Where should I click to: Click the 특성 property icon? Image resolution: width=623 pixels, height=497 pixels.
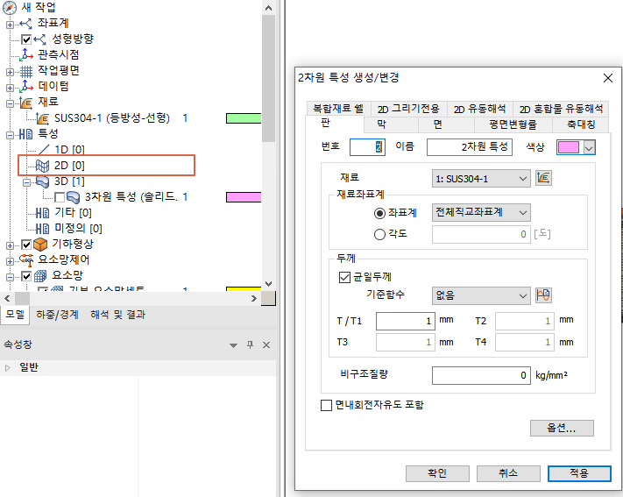26,134
